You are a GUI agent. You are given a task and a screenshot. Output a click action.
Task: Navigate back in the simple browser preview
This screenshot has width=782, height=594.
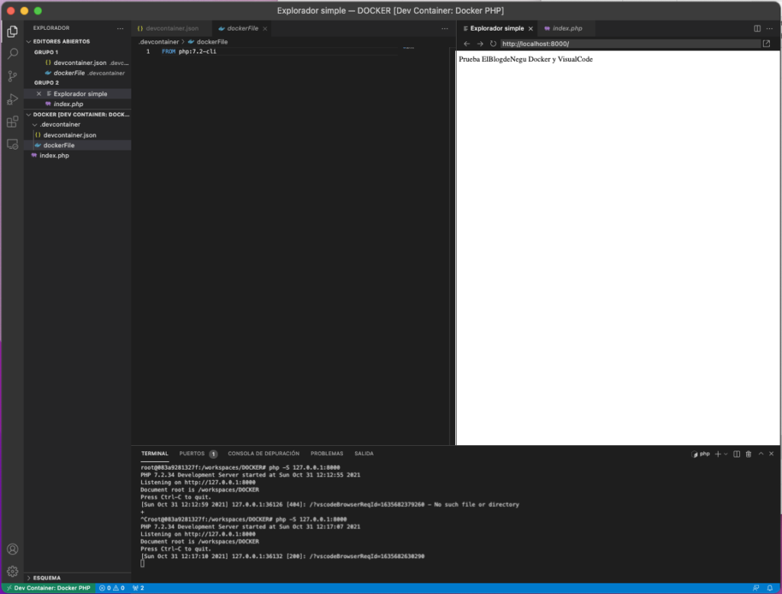467,44
